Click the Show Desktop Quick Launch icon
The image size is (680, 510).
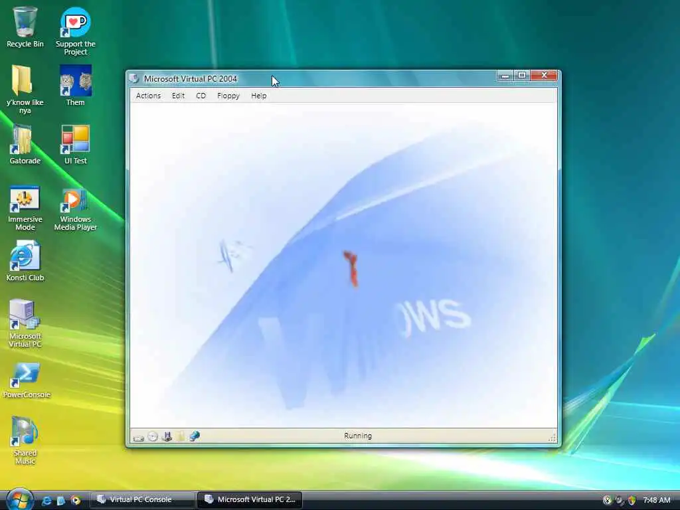(x=60, y=501)
